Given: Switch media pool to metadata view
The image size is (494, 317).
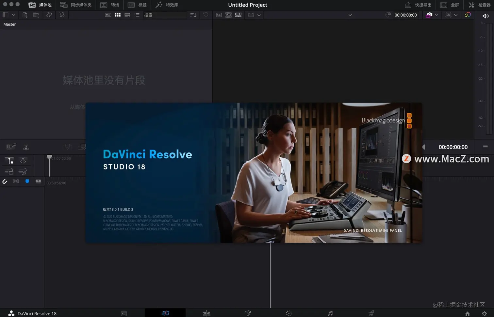Looking at the screenshot, I should coord(108,15).
